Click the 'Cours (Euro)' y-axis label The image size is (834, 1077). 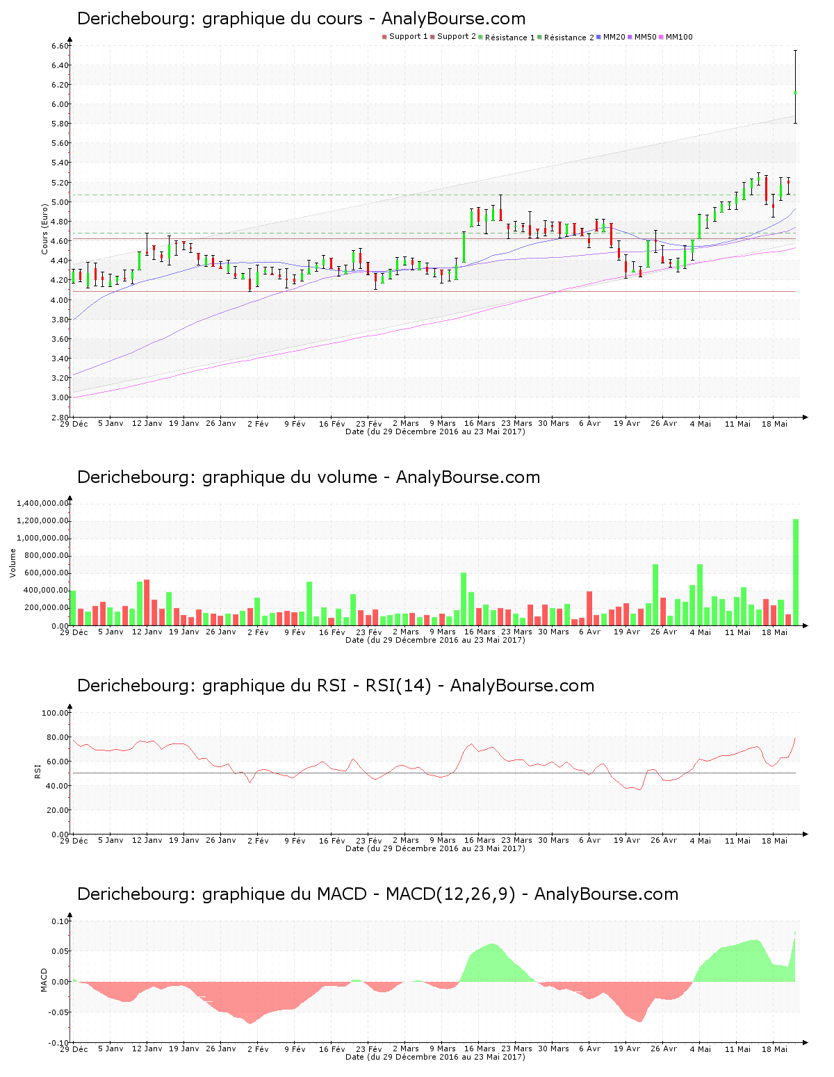tap(45, 229)
